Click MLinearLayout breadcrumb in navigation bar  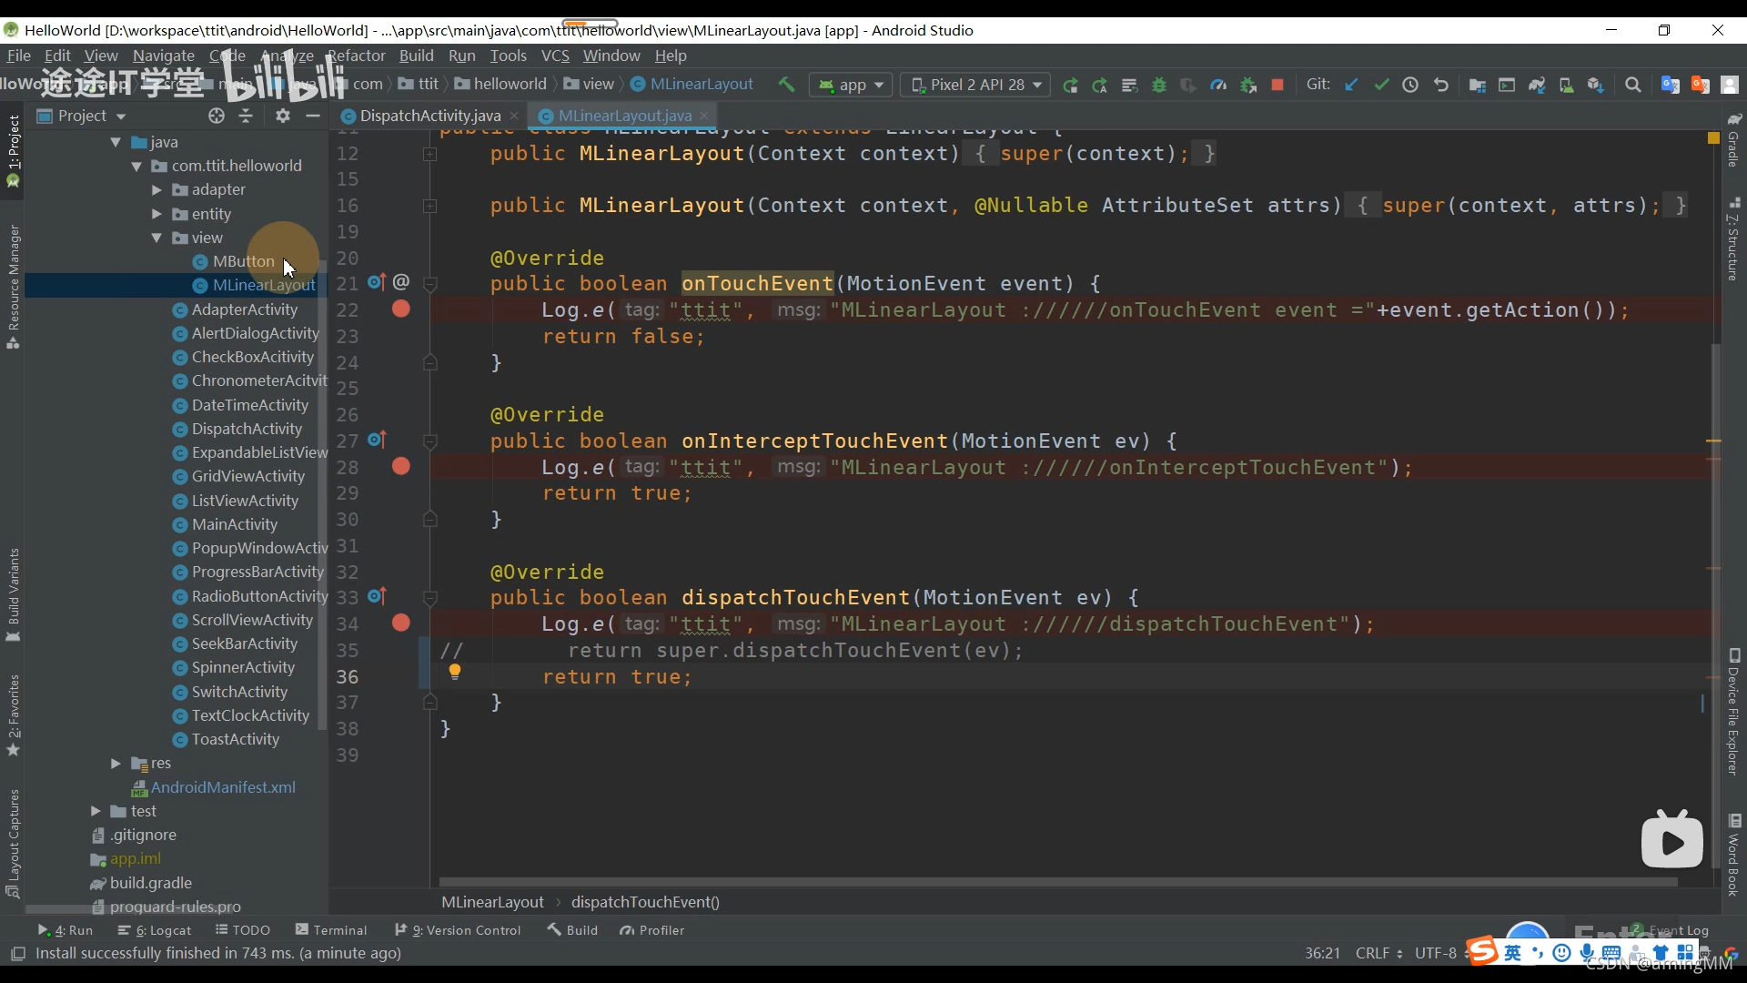coord(692,85)
